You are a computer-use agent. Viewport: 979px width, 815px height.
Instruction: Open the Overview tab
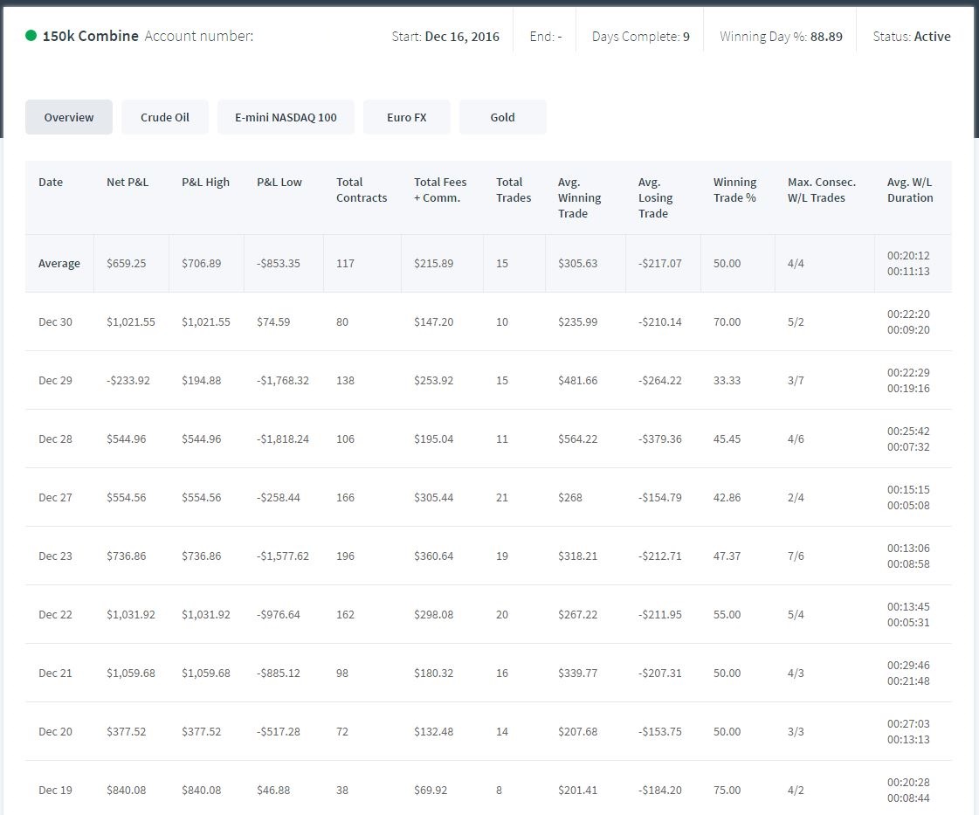coord(69,117)
